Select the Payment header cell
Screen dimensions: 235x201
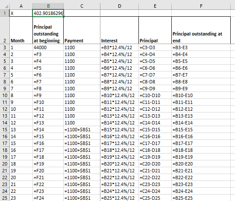click(82, 30)
